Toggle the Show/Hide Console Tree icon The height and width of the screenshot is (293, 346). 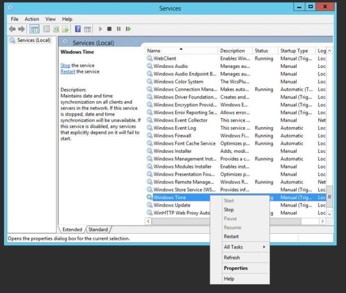34,29
